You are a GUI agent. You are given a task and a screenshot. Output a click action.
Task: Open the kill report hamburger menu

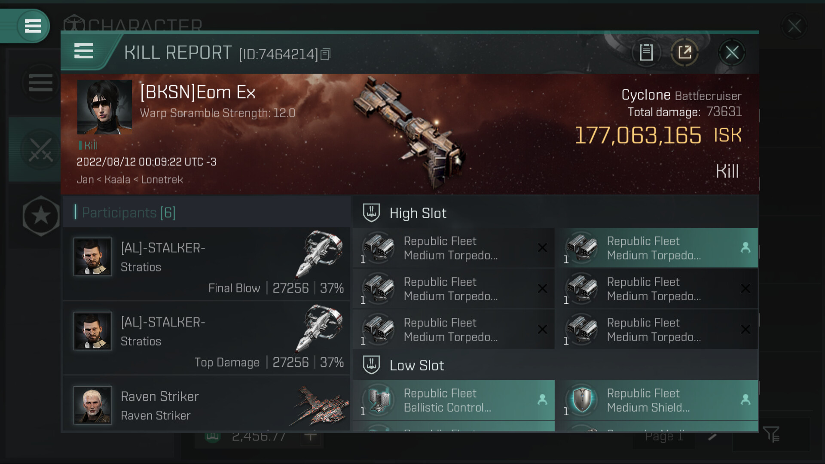coord(84,51)
